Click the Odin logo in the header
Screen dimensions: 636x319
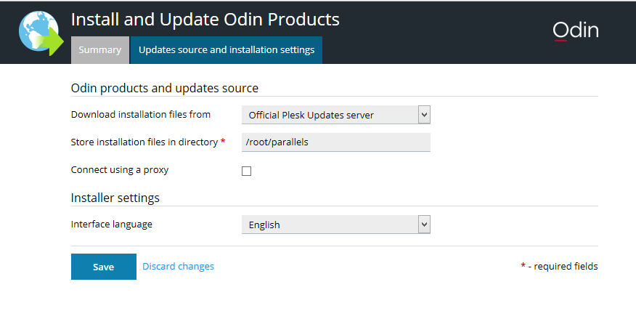click(576, 31)
